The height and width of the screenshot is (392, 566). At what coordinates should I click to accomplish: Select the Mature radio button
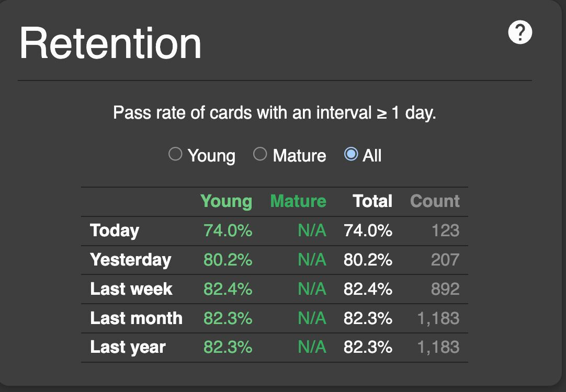pos(260,154)
